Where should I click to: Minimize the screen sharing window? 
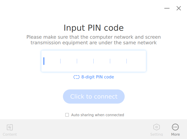click(x=167, y=8)
